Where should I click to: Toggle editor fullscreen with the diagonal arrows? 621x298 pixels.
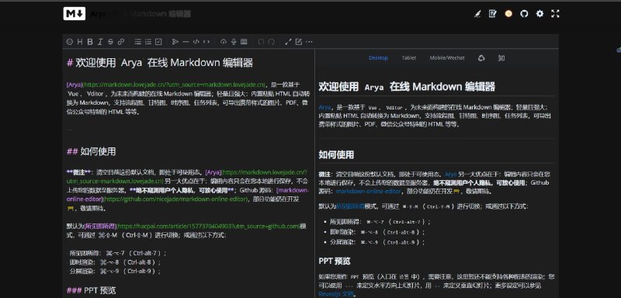click(288, 42)
